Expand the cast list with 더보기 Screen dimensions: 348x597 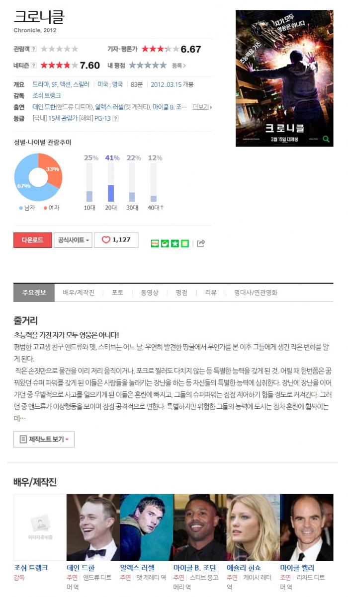(202, 107)
